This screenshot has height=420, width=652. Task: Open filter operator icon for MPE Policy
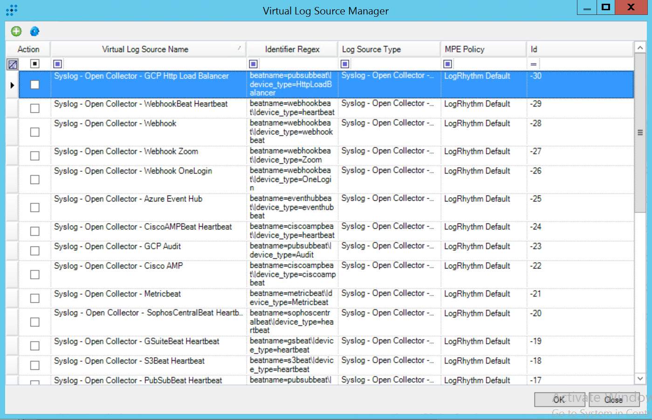447,64
